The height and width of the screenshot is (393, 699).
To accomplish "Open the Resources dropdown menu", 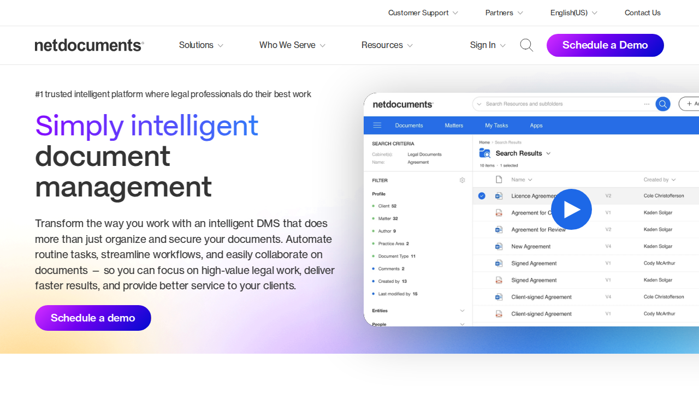I will pyautogui.click(x=387, y=45).
